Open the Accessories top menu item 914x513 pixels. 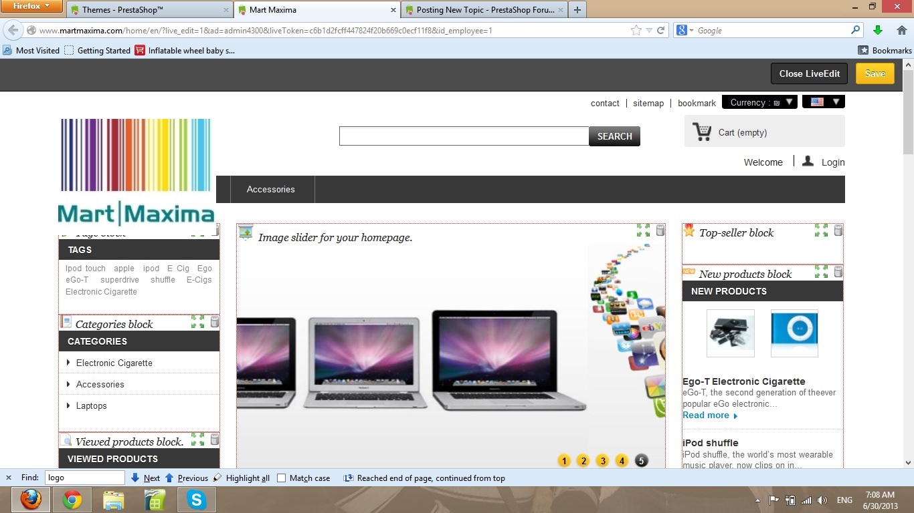pos(271,190)
